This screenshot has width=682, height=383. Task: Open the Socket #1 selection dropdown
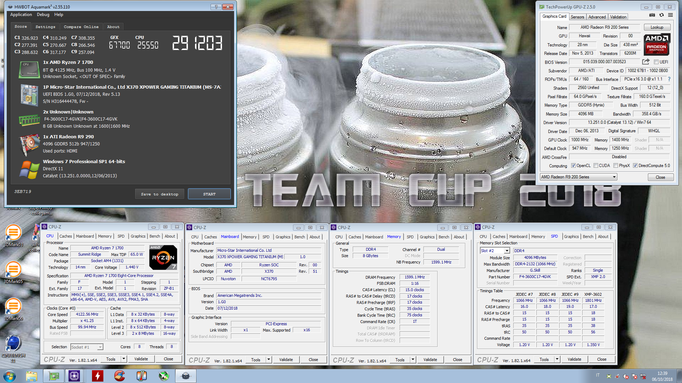click(x=87, y=347)
